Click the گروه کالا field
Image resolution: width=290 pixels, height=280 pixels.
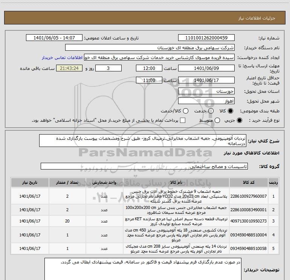pos(144,166)
